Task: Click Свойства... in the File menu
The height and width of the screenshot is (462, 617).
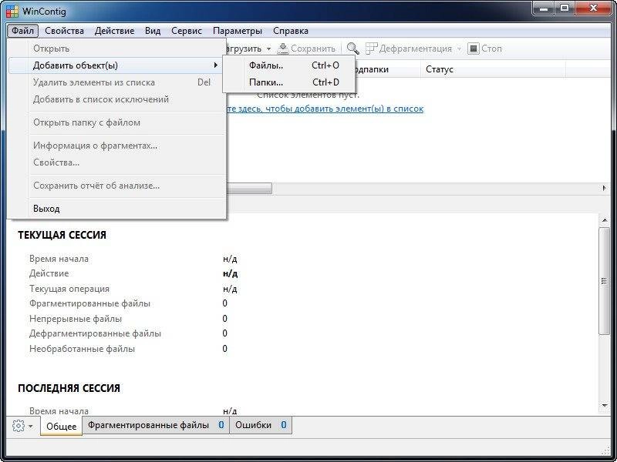Action: (x=117, y=162)
